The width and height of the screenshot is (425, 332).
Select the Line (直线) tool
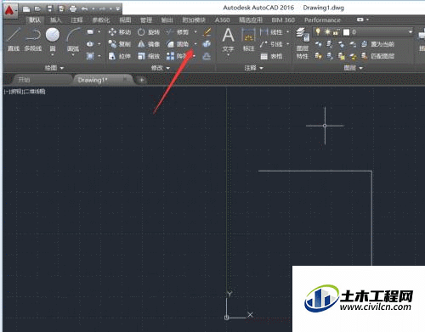coord(14,40)
